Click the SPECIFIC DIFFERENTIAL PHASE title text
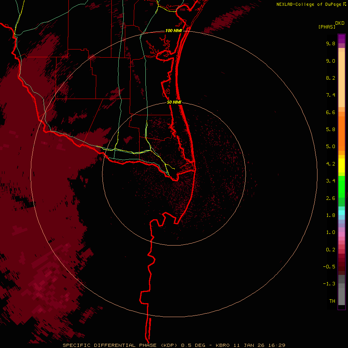Image resolution: width=348 pixels, height=348 pixels. [110, 345]
